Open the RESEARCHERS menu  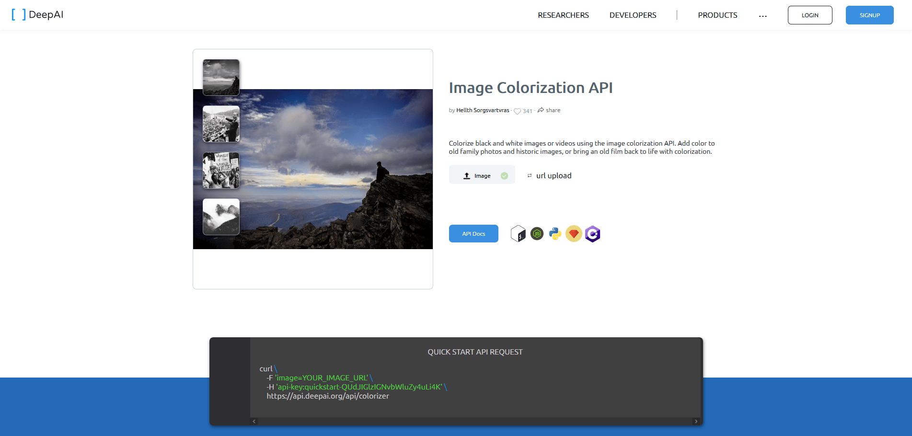tap(563, 15)
